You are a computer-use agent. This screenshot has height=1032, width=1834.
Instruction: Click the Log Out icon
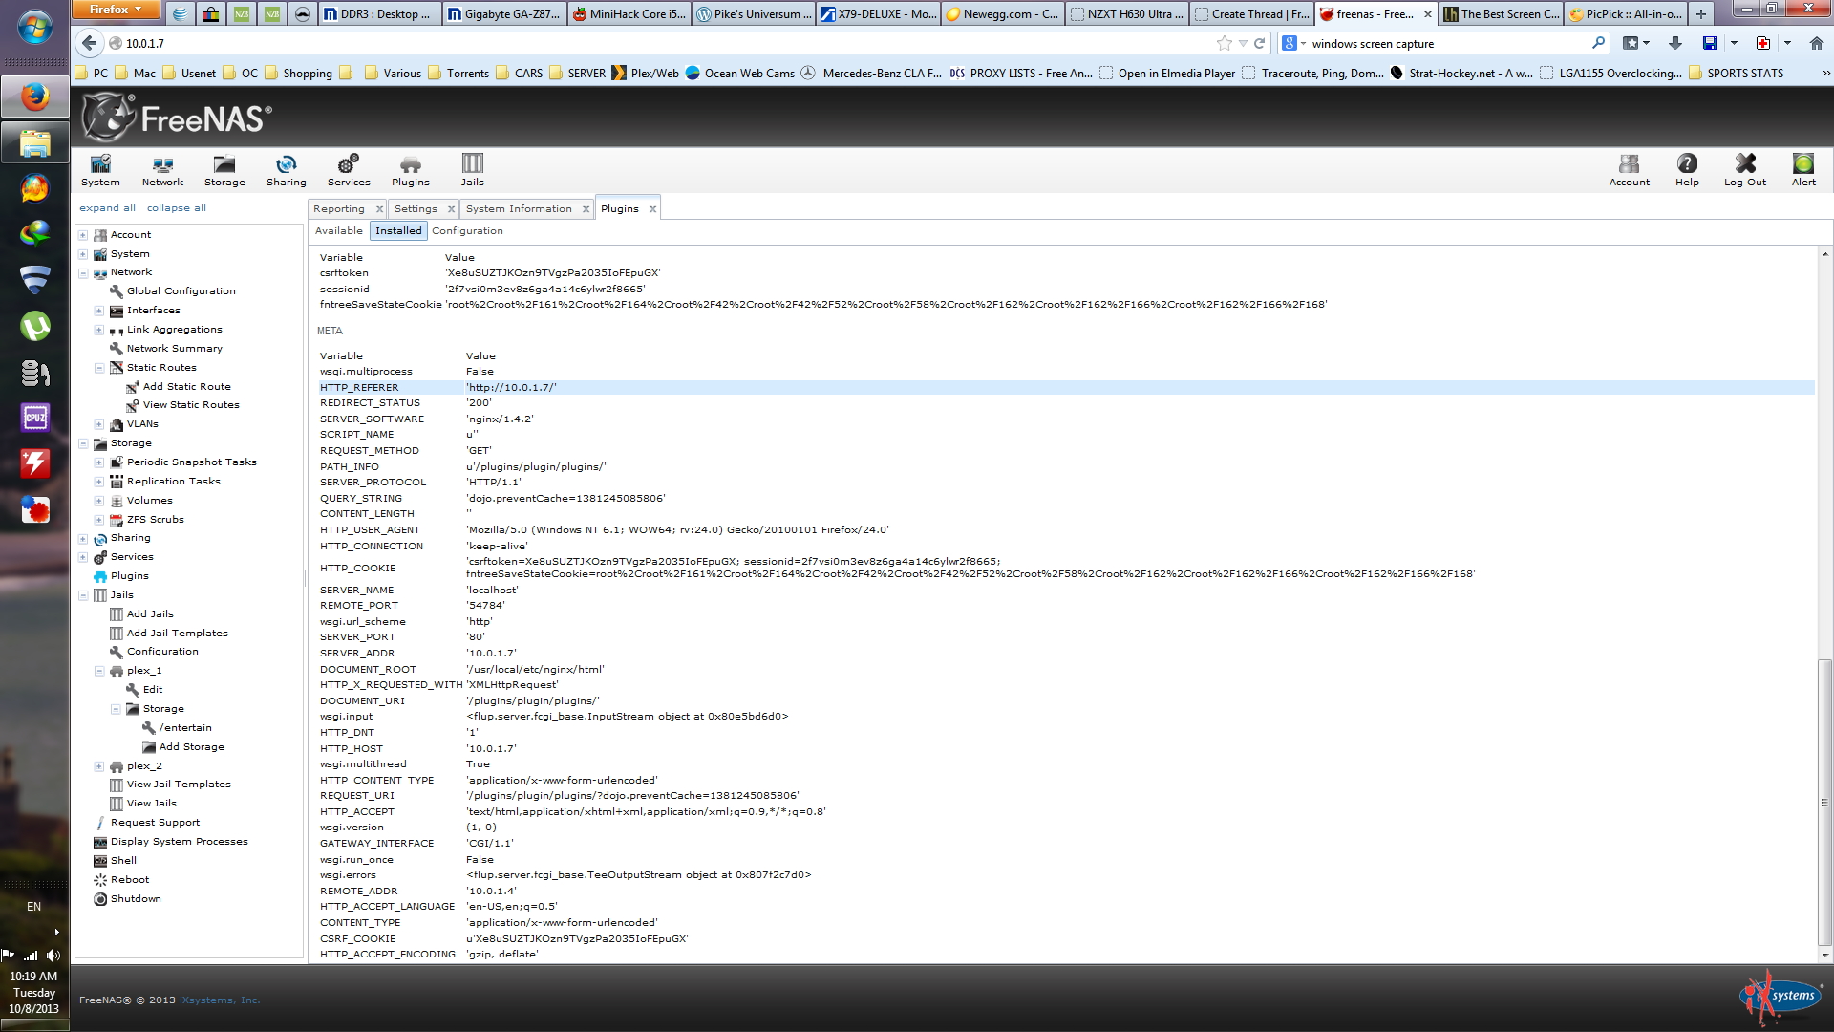click(x=1744, y=170)
